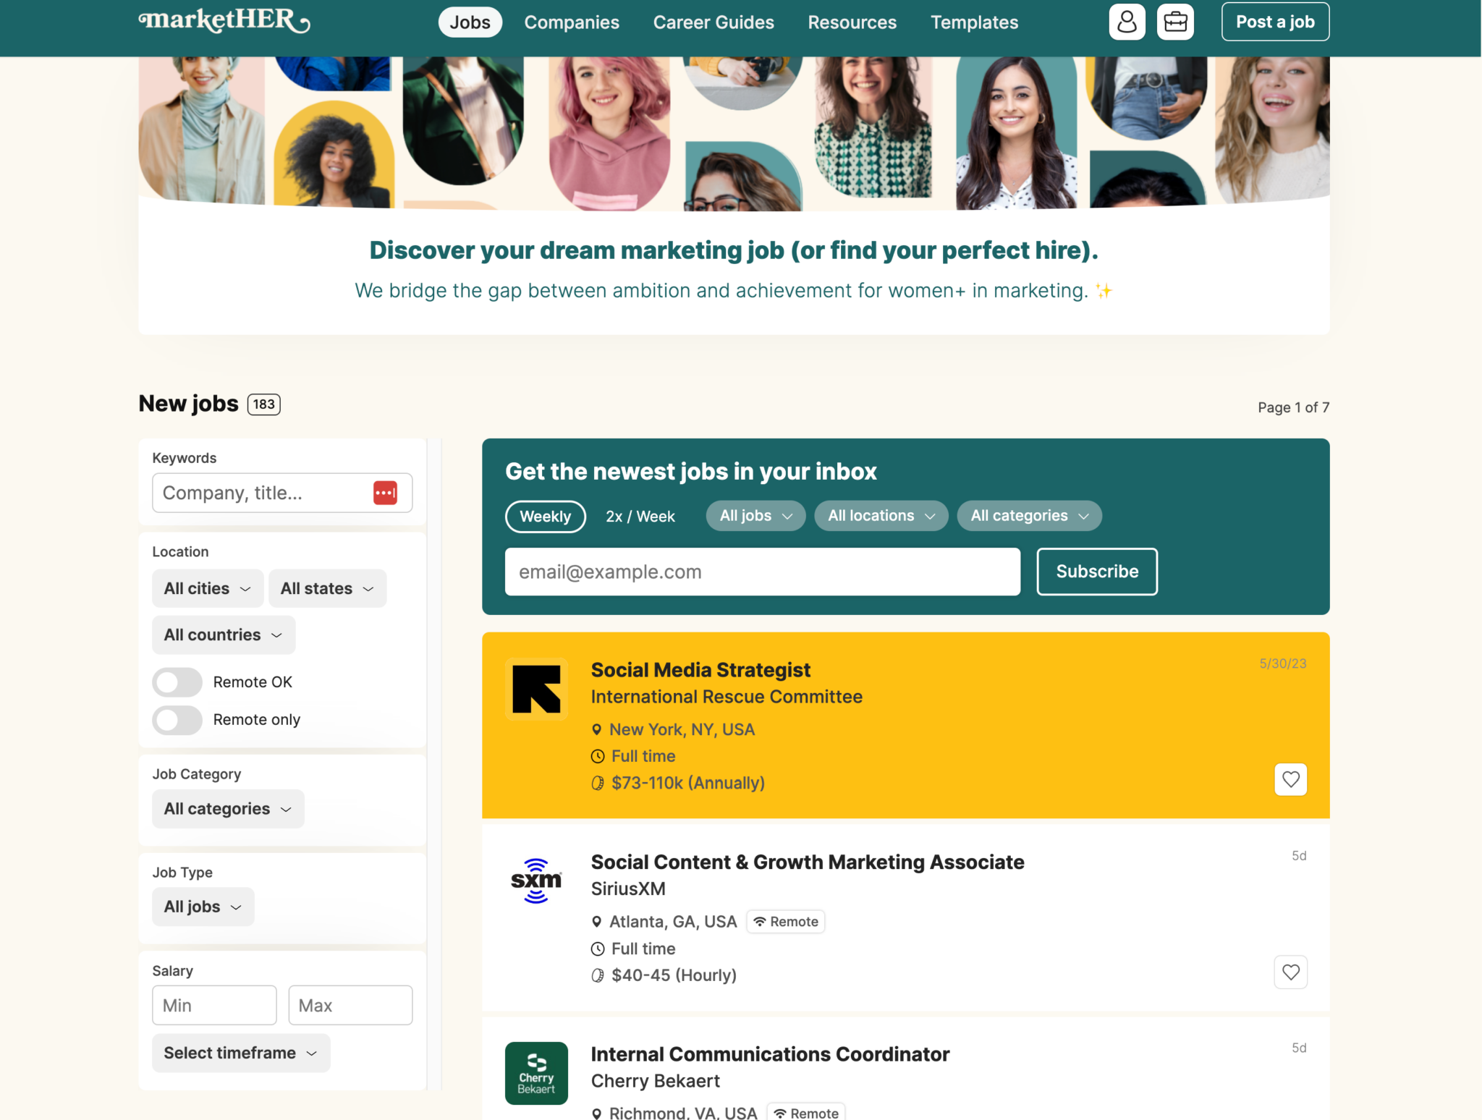1482x1120 pixels.
Task: Click Atlanta, GA, USA location
Action: (x=673, y=922)
